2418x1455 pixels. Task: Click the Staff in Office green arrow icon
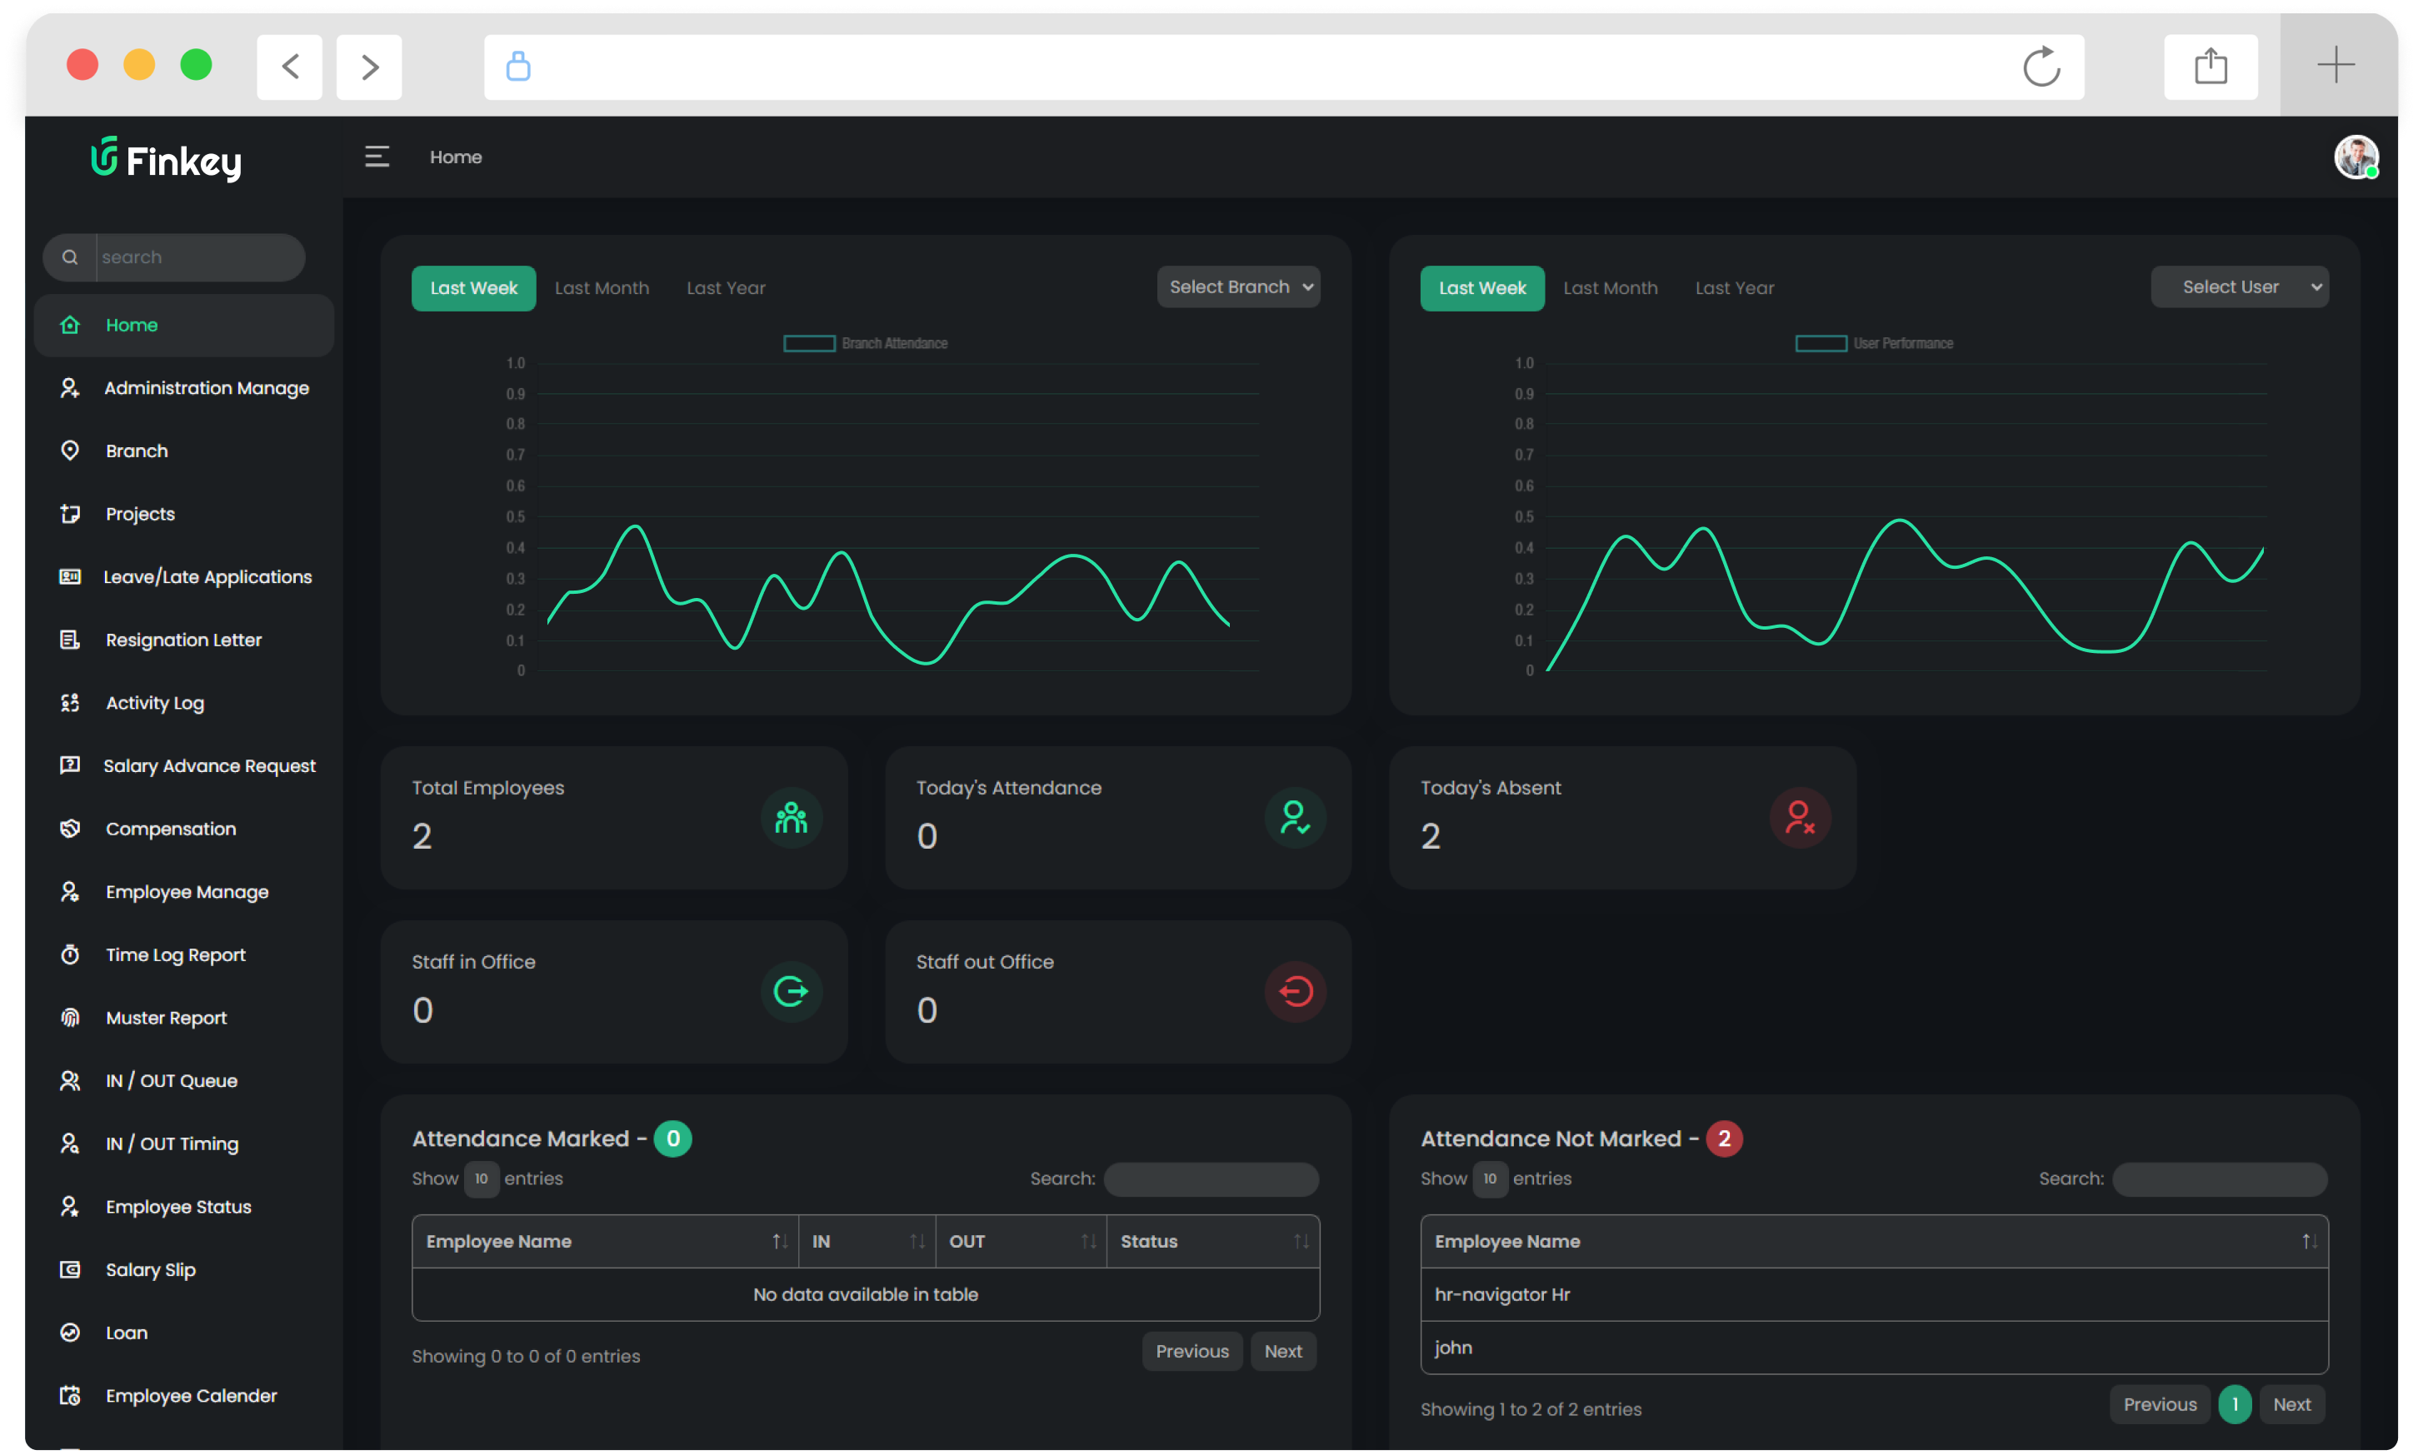click(791, 991)
